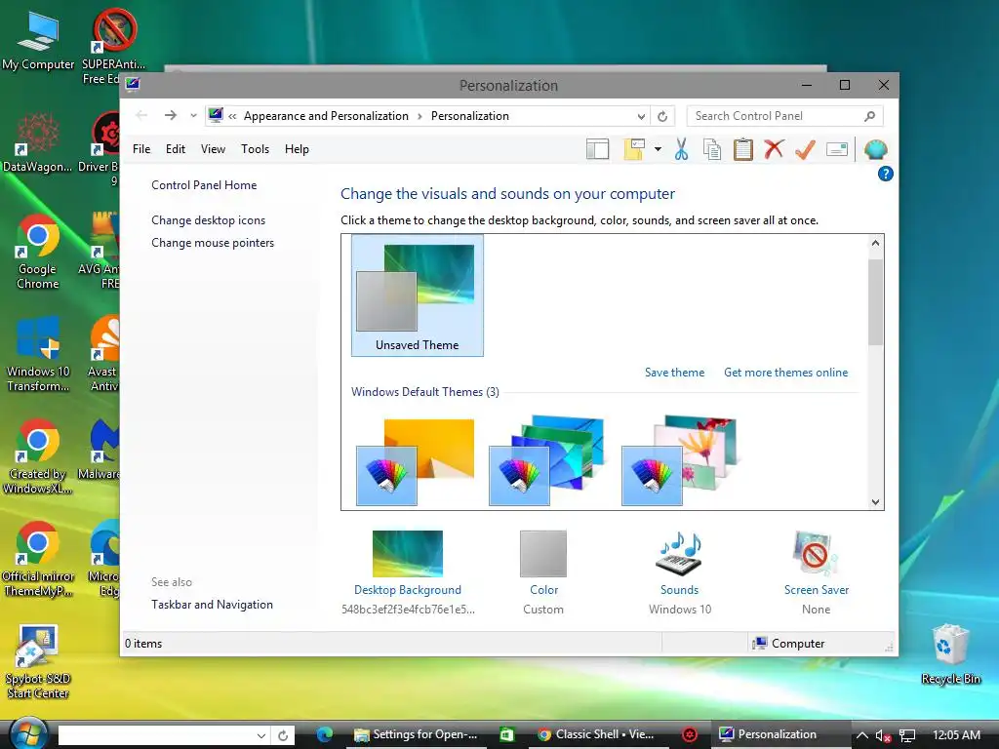
Task: Open the File menu
Action: tap(141, 149)
